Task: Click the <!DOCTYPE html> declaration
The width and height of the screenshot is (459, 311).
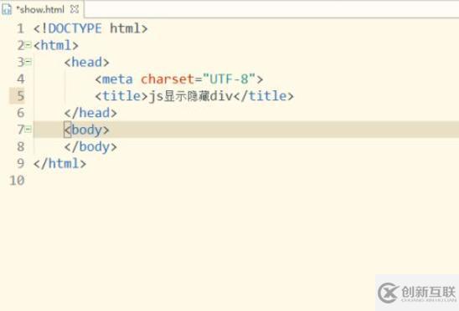Action: click(90, 28)
